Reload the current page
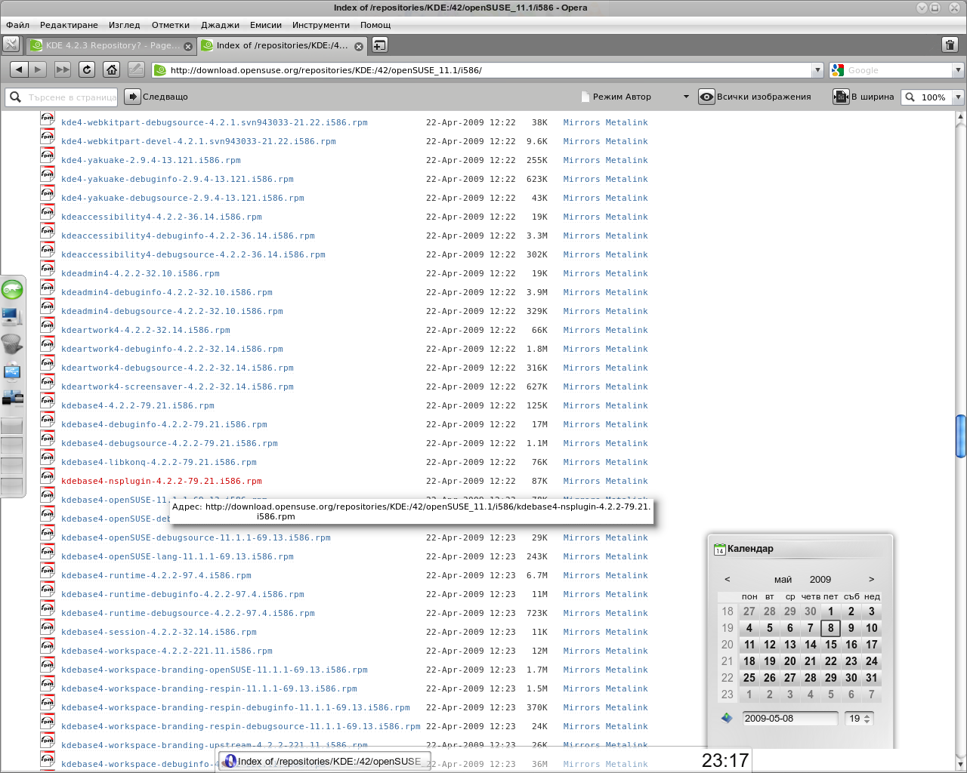 point(87,69)
